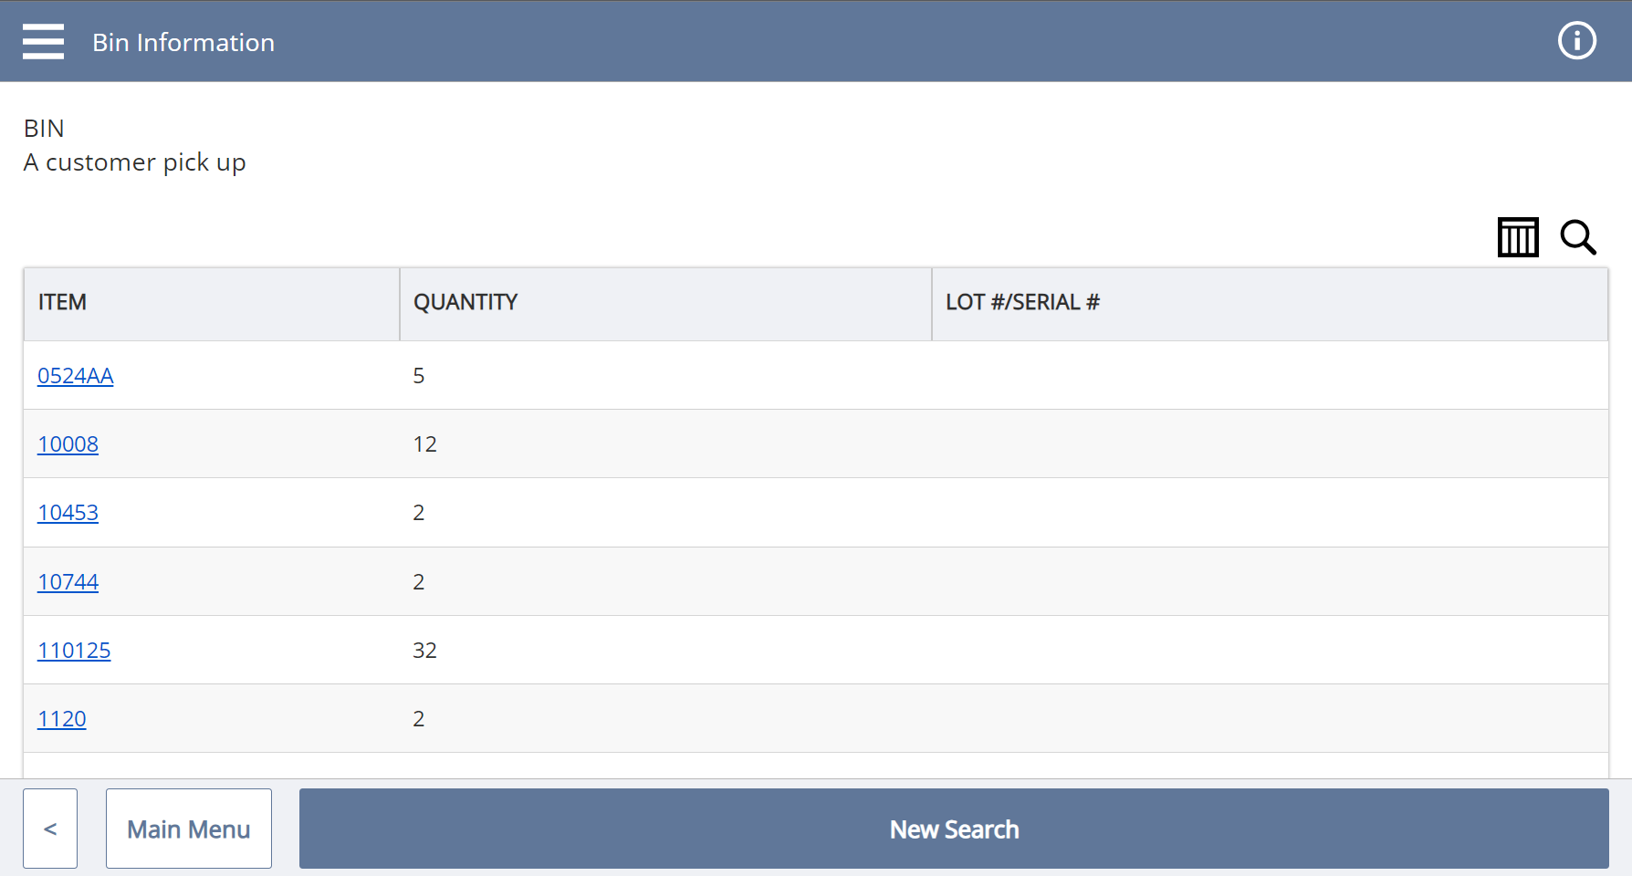
Task: Click the Bin Information title
Action: [183, 42]
